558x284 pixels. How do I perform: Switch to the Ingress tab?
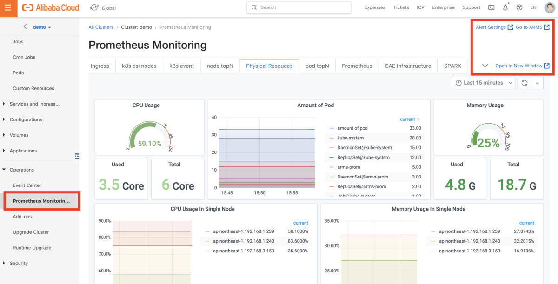100,66
